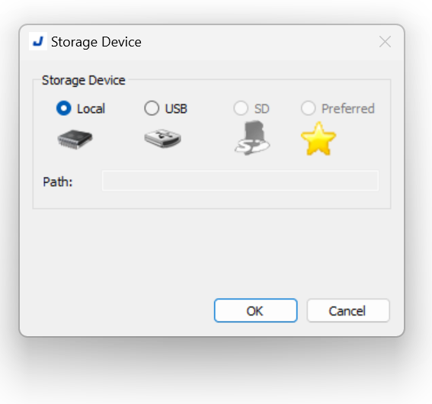Close the Storage Device dialog window
Viewport: 432px width, 404px height.
click(385, 42)
